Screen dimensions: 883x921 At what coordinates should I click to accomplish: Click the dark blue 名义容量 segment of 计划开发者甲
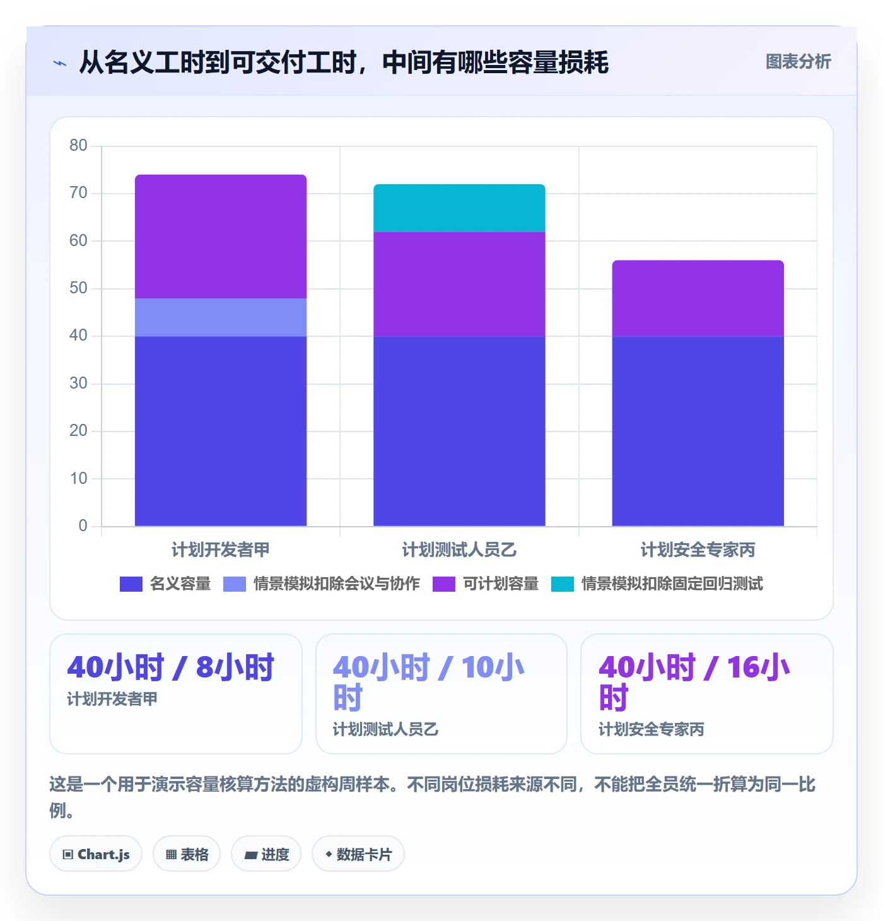point(221,431)
